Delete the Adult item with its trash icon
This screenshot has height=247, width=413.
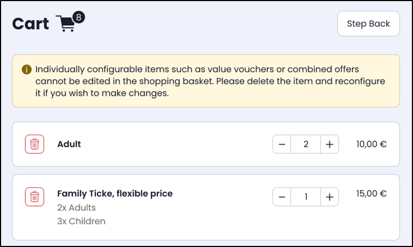tap(35, 144)
